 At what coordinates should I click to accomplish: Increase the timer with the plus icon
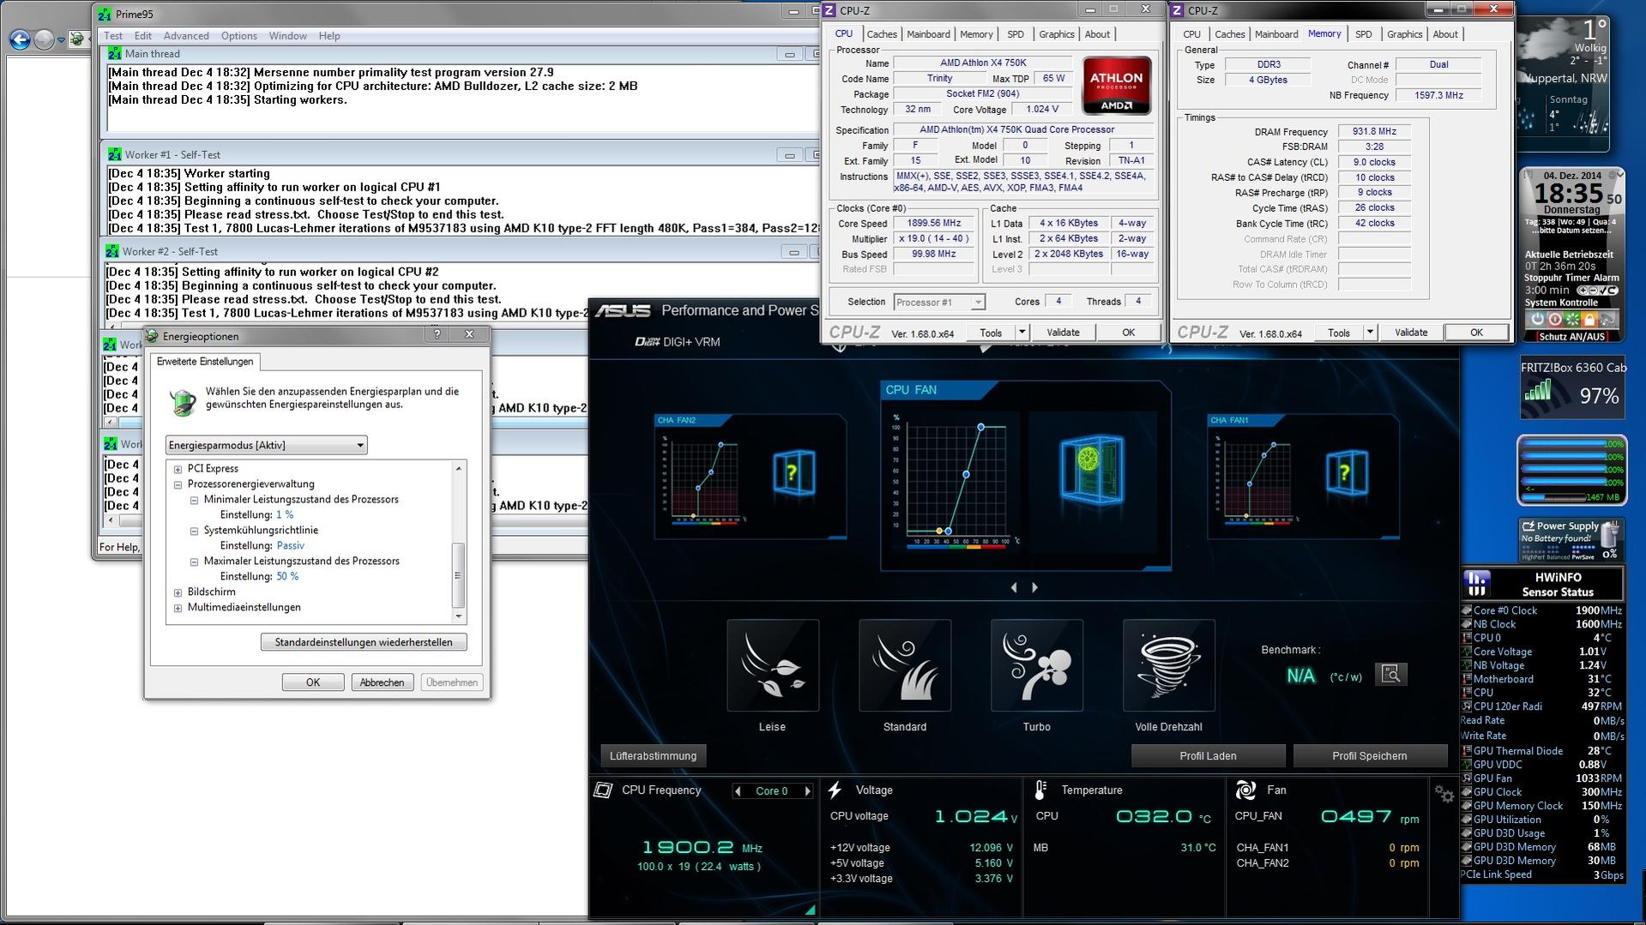click(1583, 290)
